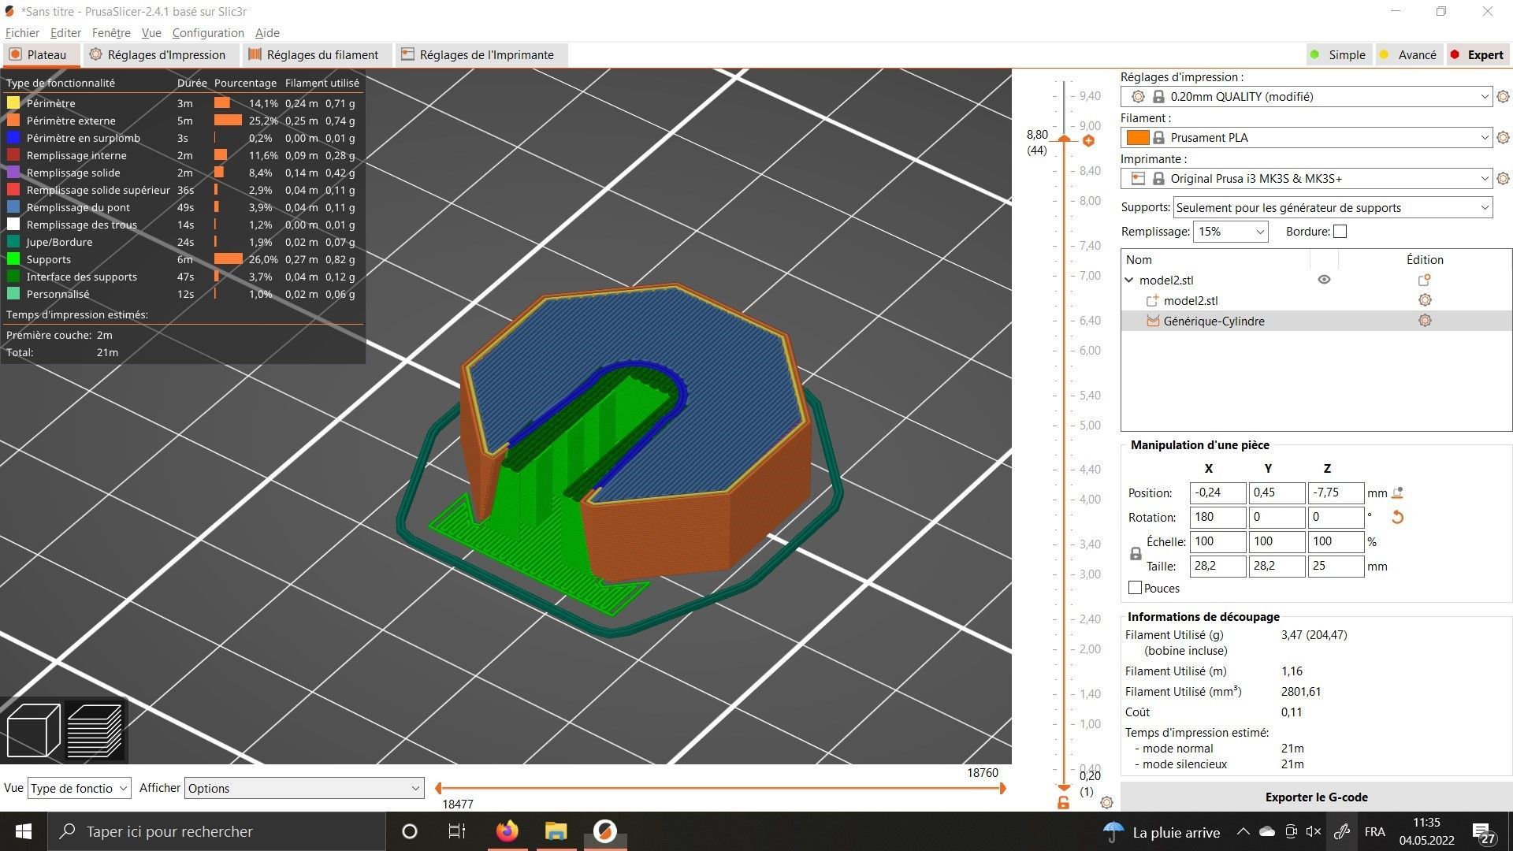Click the Générique-Cylindre modifier icon

(1152, 321)
